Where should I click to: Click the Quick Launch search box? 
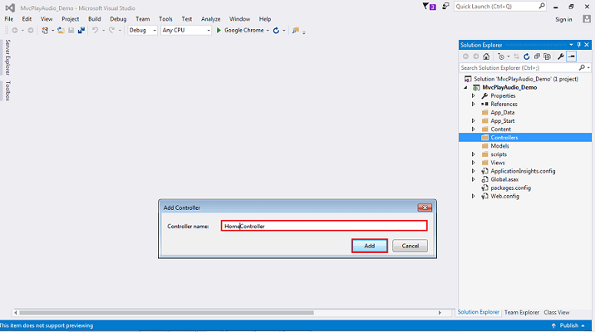(499, 6)
